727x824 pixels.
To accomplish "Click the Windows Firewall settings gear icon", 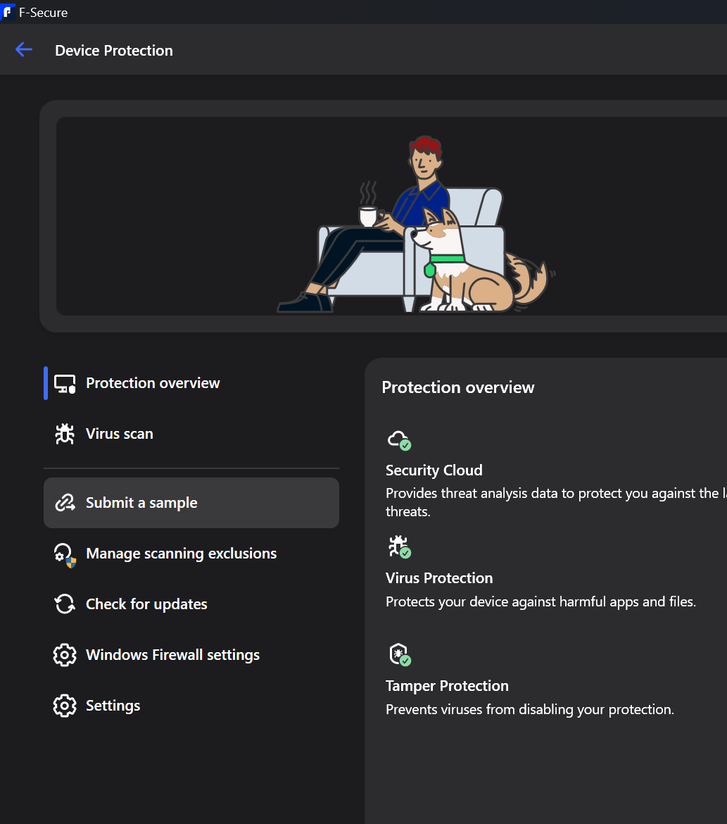I will 65,655.
